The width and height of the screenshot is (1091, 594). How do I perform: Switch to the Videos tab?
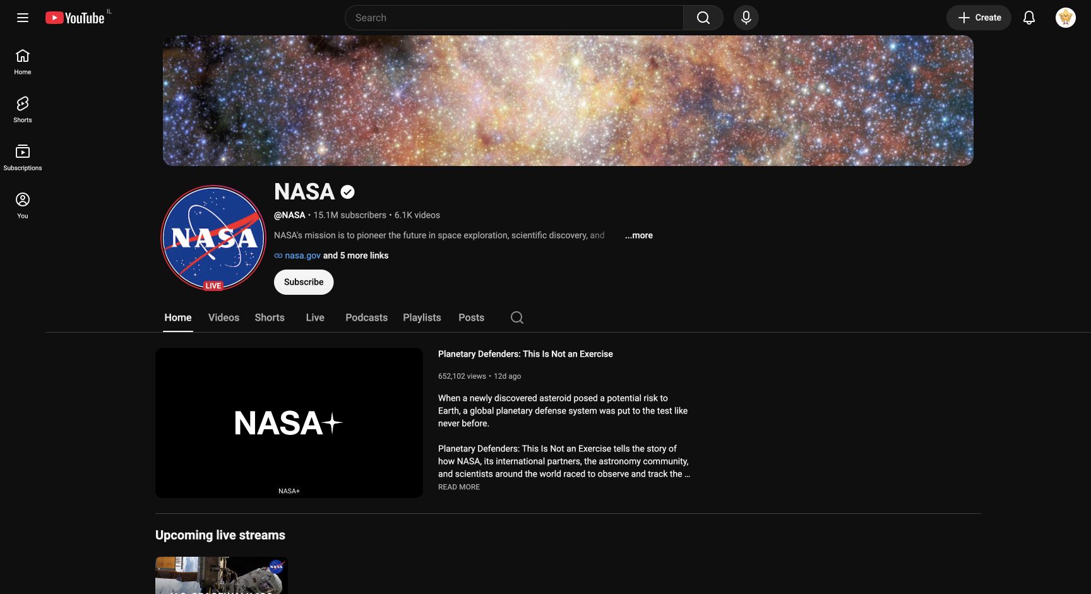coord(224,318)
